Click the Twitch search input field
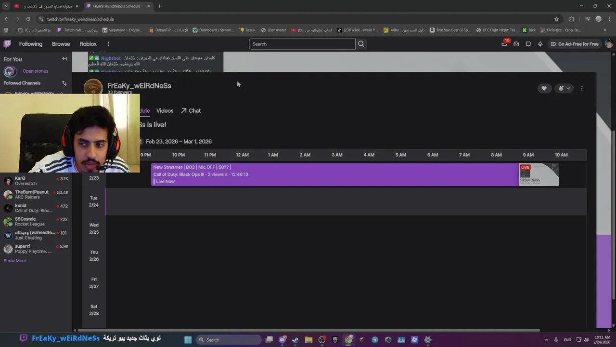This screenshot has height=347, width=616. pyautogui.click(x=302, y=44)
